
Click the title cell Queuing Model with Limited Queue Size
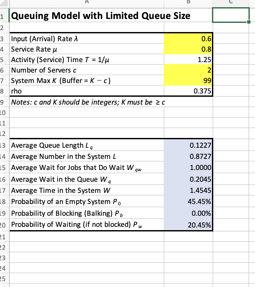pyautogui.click(x=86, y=15)
